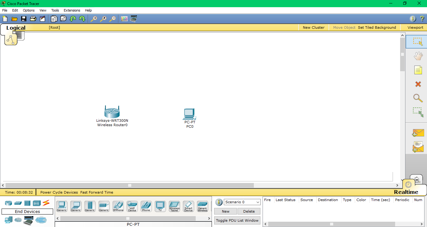Choose the Generic PC end device
The height and width of the screenshot is (227, 427).
pos(62,205)
